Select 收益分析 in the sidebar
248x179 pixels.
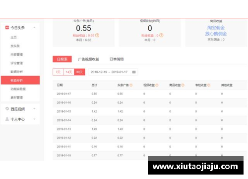click(x=20, y=80)
